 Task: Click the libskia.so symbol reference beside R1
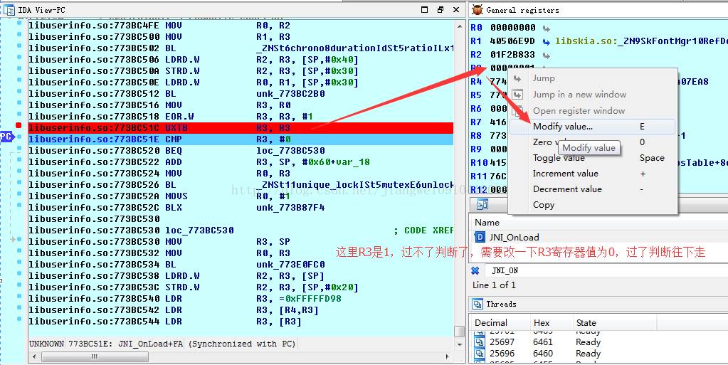(x=641, y=41)
